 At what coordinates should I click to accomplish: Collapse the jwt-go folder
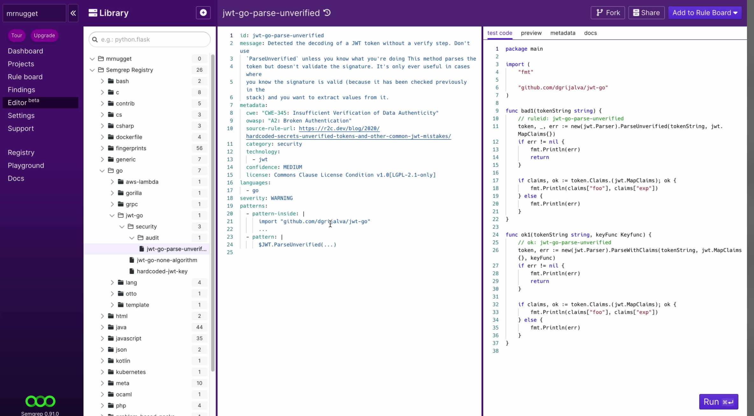(112, 215)
